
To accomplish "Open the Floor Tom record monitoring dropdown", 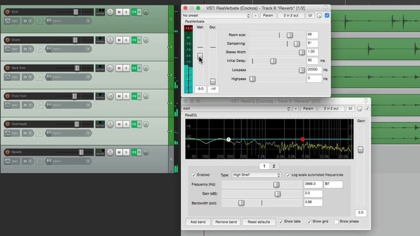I will click(28, 105).
